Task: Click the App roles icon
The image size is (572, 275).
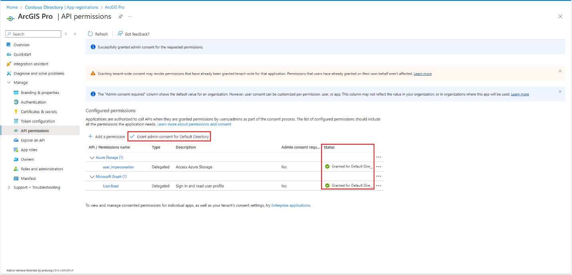Action: (x=16, y=150)
